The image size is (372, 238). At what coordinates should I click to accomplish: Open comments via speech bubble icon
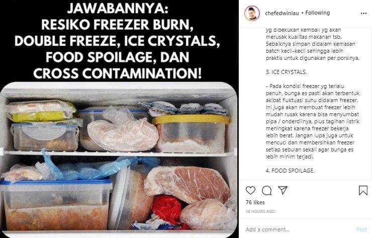pyautogui.click(x=266, y=191)
